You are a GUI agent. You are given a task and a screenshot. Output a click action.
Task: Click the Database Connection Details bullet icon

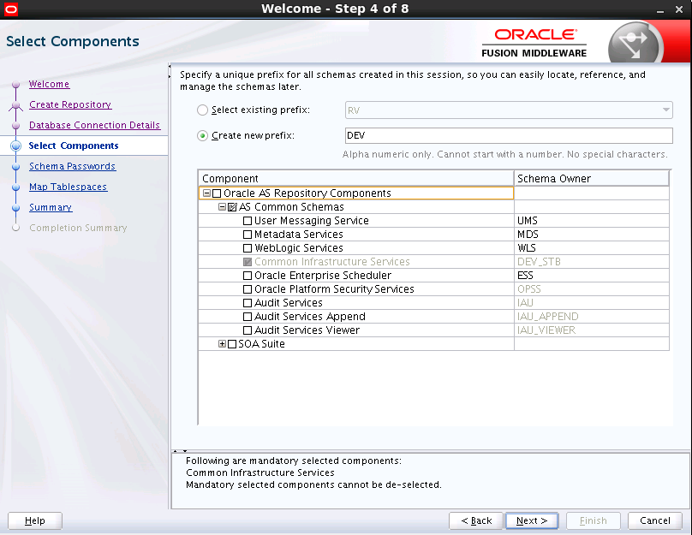point(16,125)
